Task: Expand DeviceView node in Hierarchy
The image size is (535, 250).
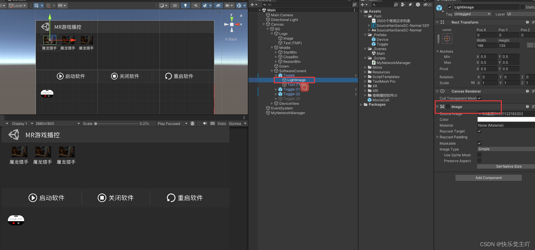Action: (x=272, y=104)
